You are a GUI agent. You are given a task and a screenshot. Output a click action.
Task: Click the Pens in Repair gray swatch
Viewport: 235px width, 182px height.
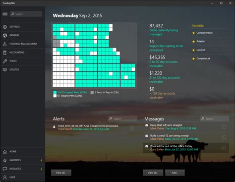[92, 92]
